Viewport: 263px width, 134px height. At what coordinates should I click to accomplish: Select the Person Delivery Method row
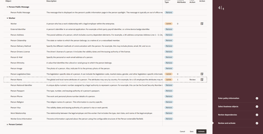point(105,46)
